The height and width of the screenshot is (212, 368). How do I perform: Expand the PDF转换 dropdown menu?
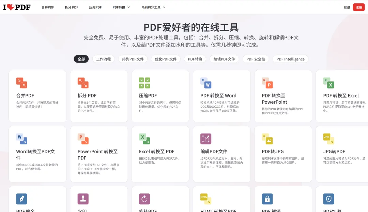121,7
